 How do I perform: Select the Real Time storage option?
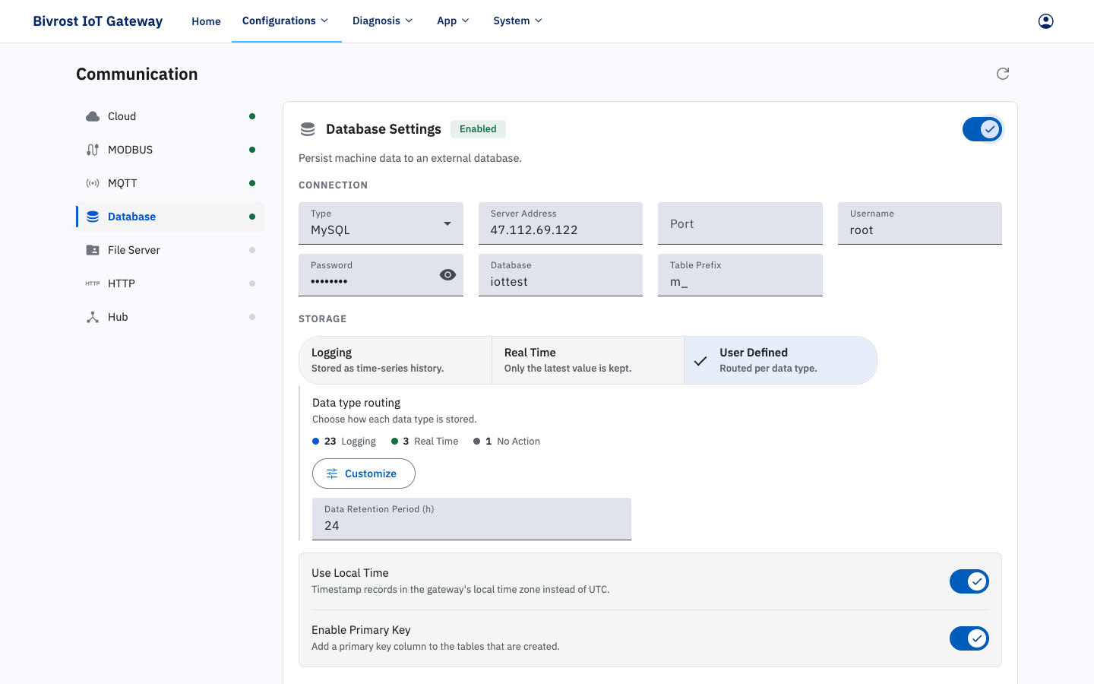(x=588, y=360)
